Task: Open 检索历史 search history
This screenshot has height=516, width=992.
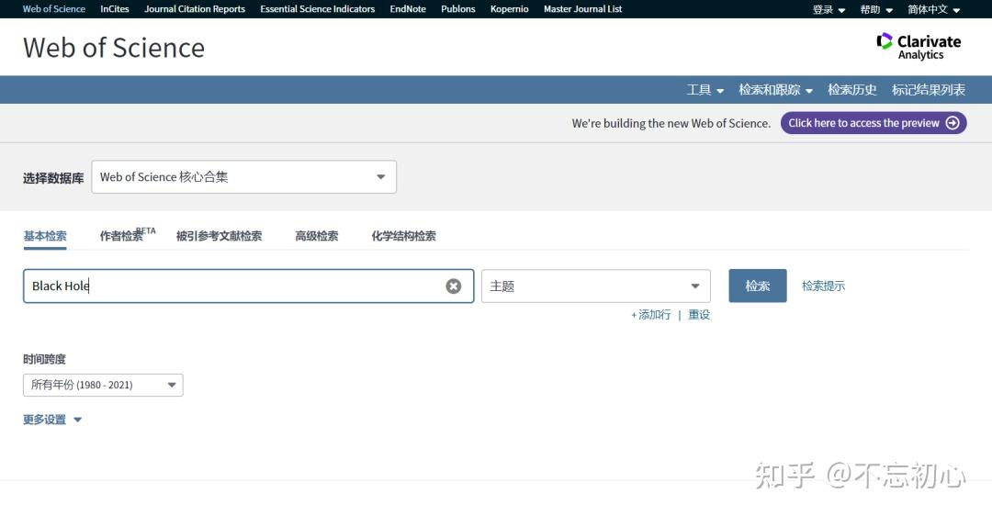Action: 852,90
